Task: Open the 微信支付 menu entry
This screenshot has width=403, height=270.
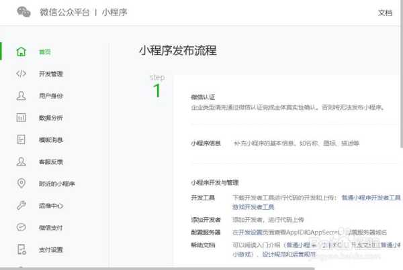Action: 51,228
